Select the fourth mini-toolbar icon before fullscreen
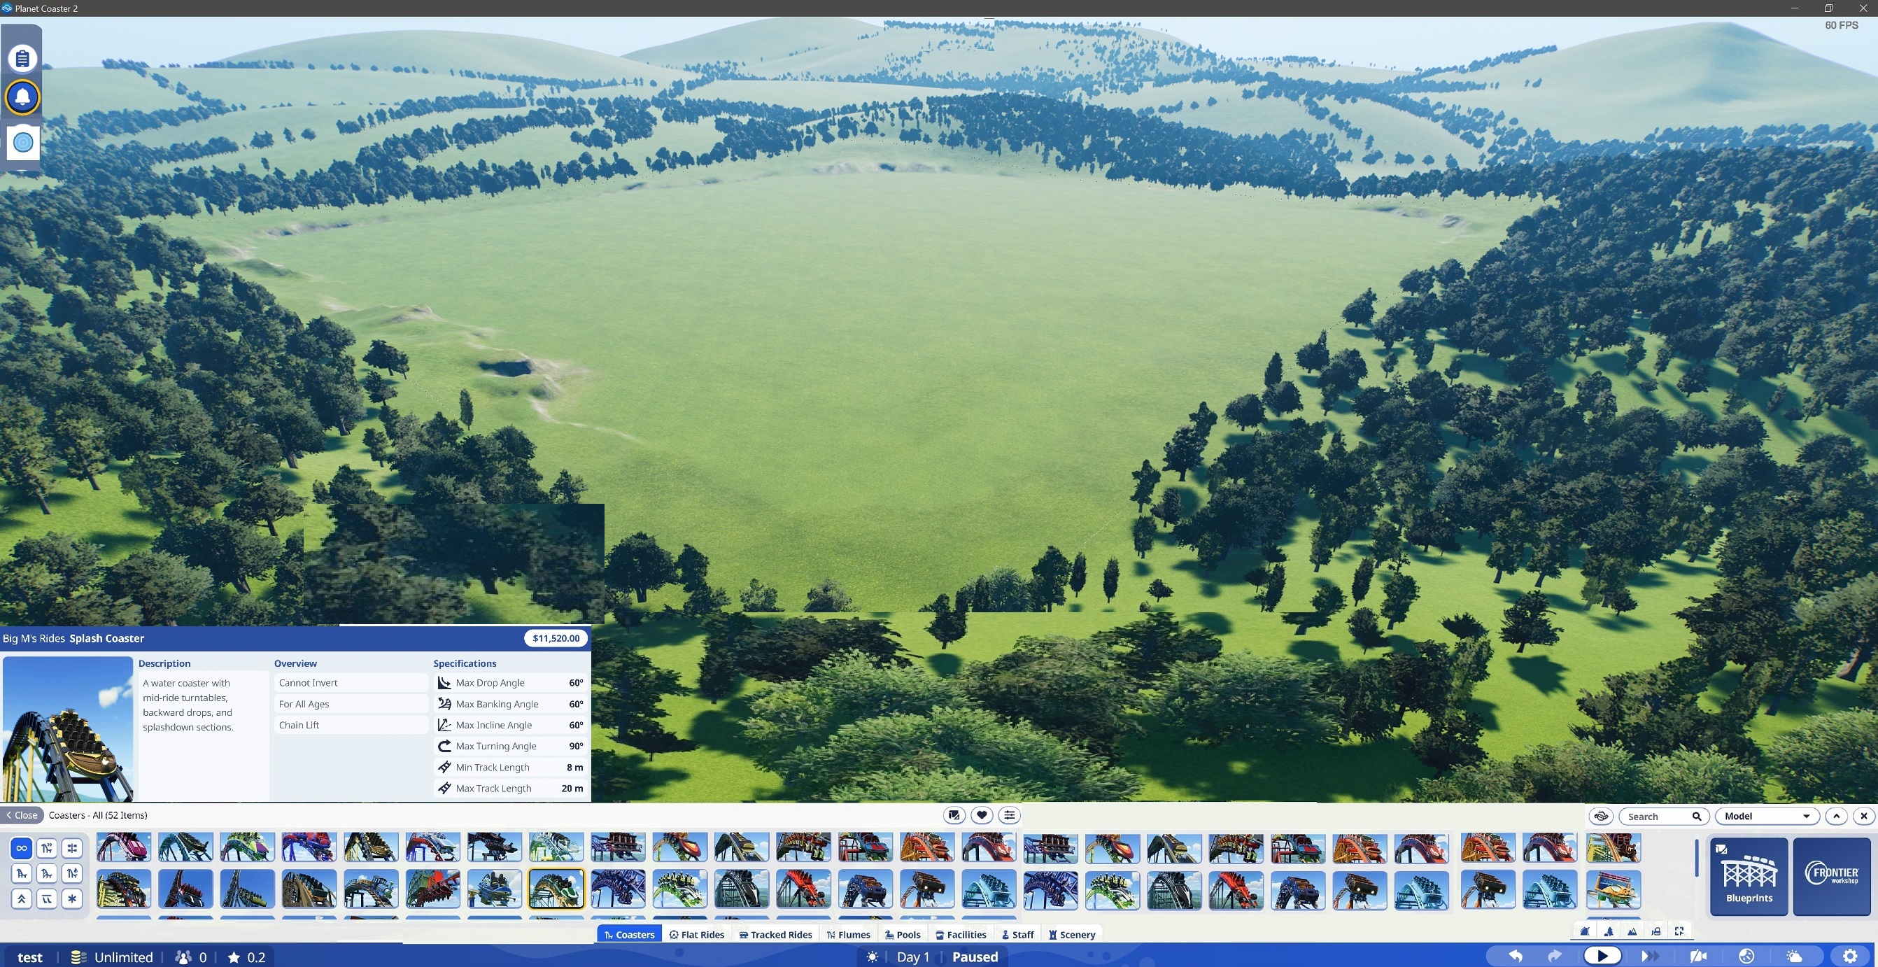 (1655, 931)
